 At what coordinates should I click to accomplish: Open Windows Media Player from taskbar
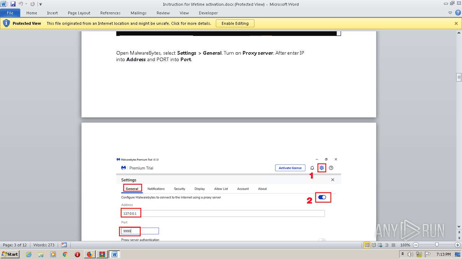[53, 254]
